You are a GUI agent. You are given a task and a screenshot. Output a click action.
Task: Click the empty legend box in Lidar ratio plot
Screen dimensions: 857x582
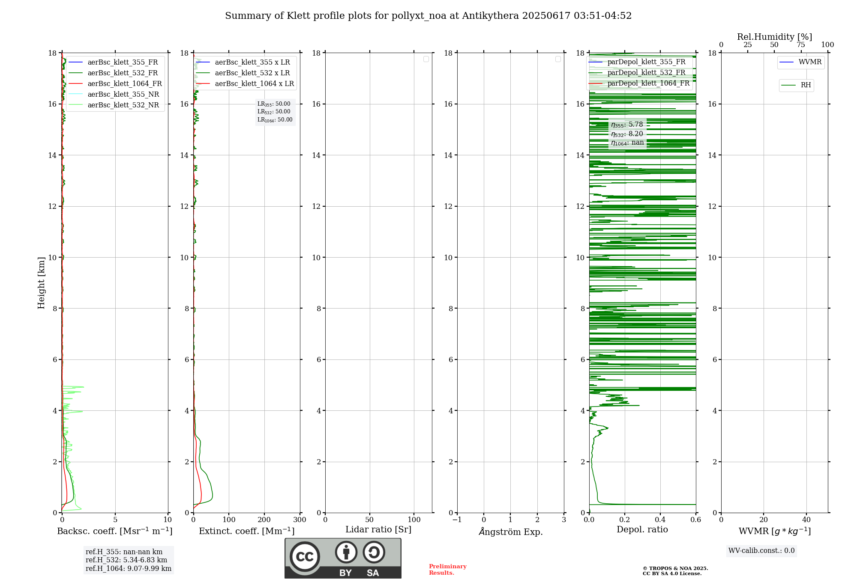click(x=426, y=59)
